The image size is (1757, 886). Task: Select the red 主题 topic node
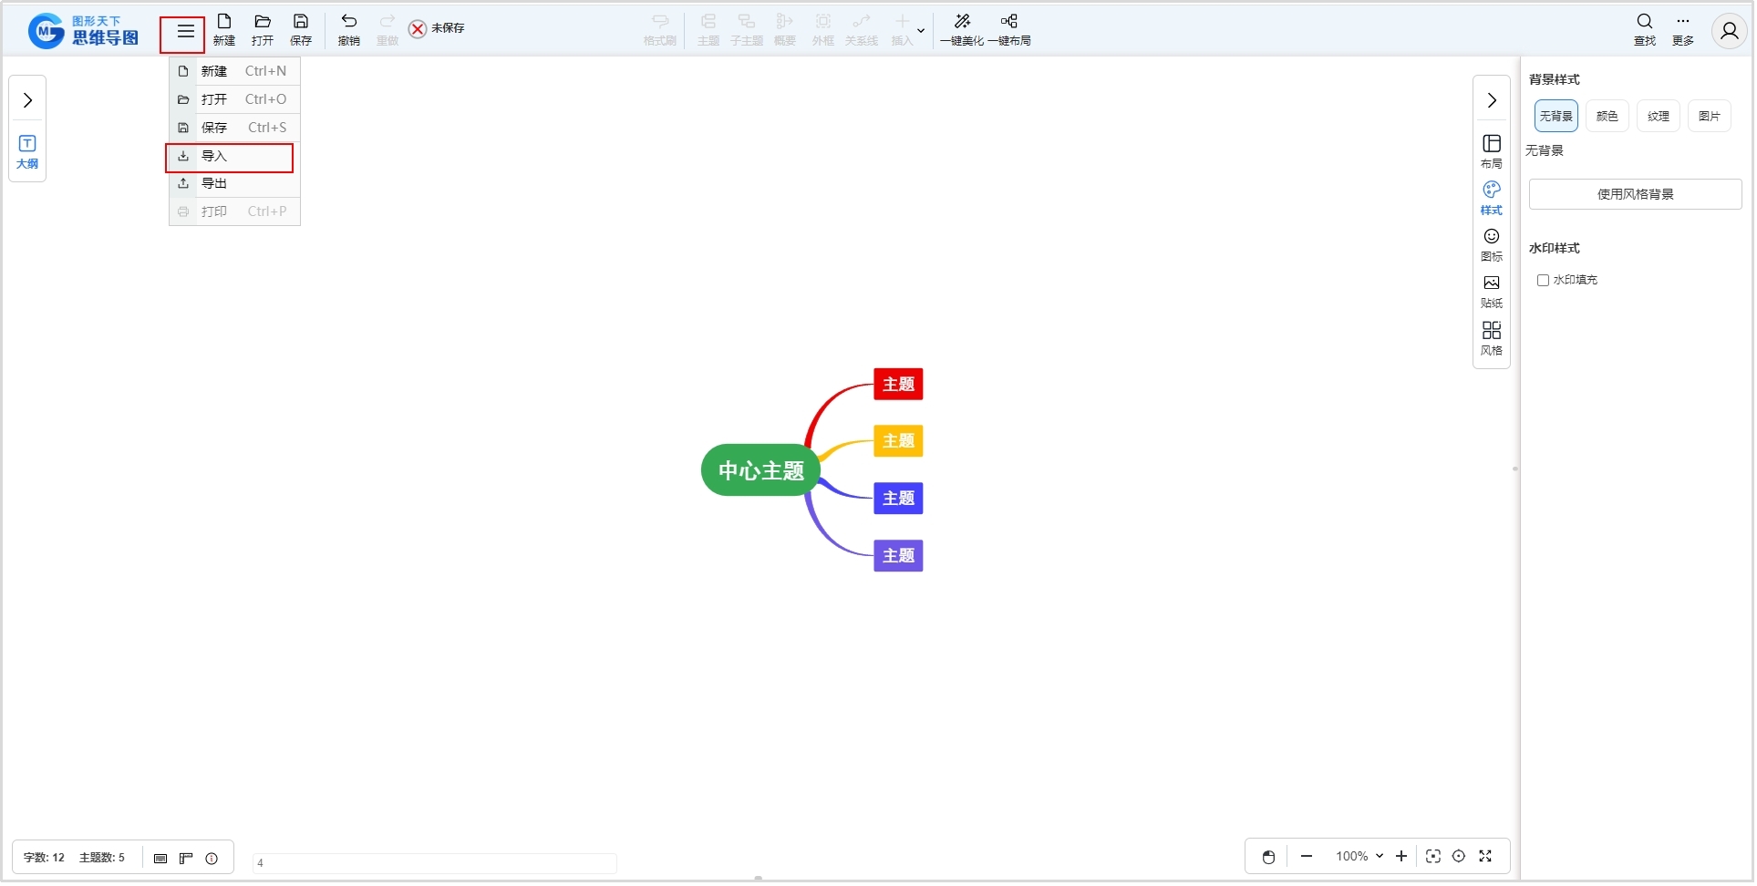click(x=899, y=385)
